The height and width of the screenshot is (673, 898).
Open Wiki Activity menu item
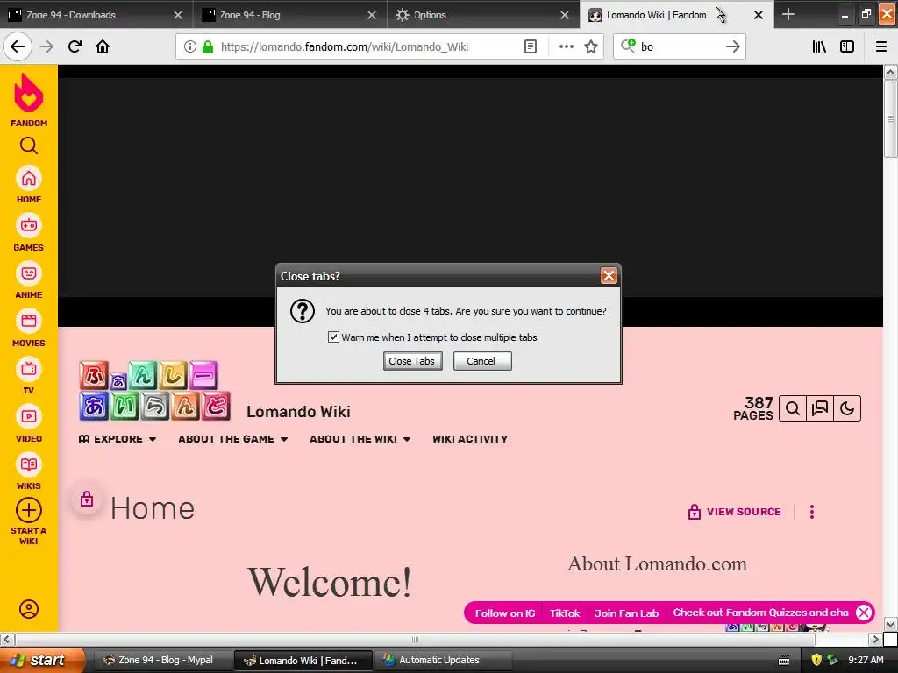coord(470,439)
